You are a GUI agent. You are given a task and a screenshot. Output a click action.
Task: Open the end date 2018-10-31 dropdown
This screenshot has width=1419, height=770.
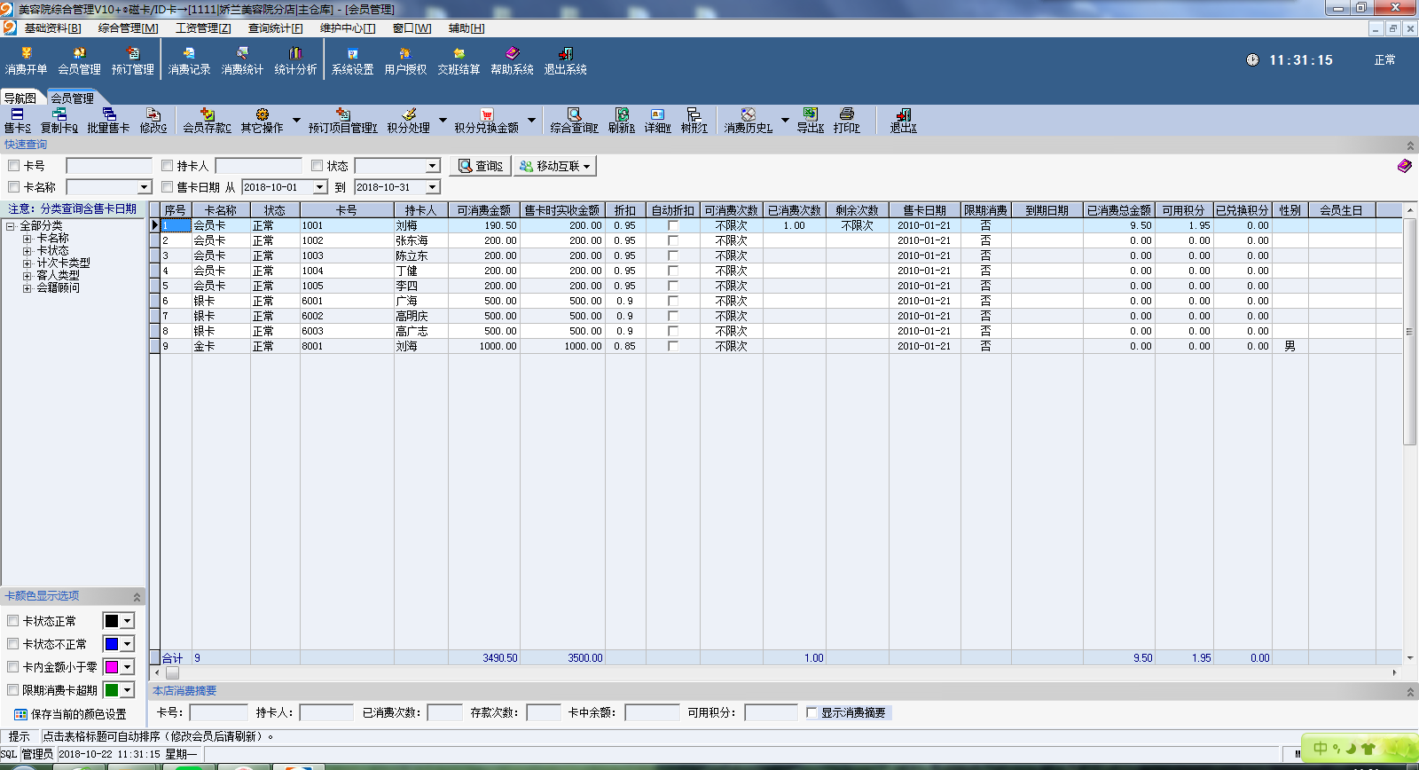(x=433, y=187)
